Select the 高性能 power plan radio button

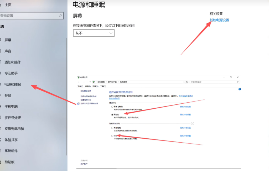coord(112,115)
